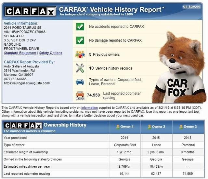
Task: Click the '3 Previous owners' text
Action: 104,54
